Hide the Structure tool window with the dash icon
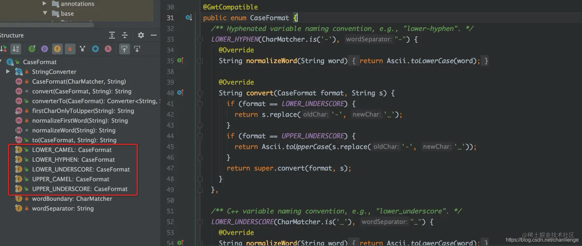582x246 pixels. click(x=154, y=35)
